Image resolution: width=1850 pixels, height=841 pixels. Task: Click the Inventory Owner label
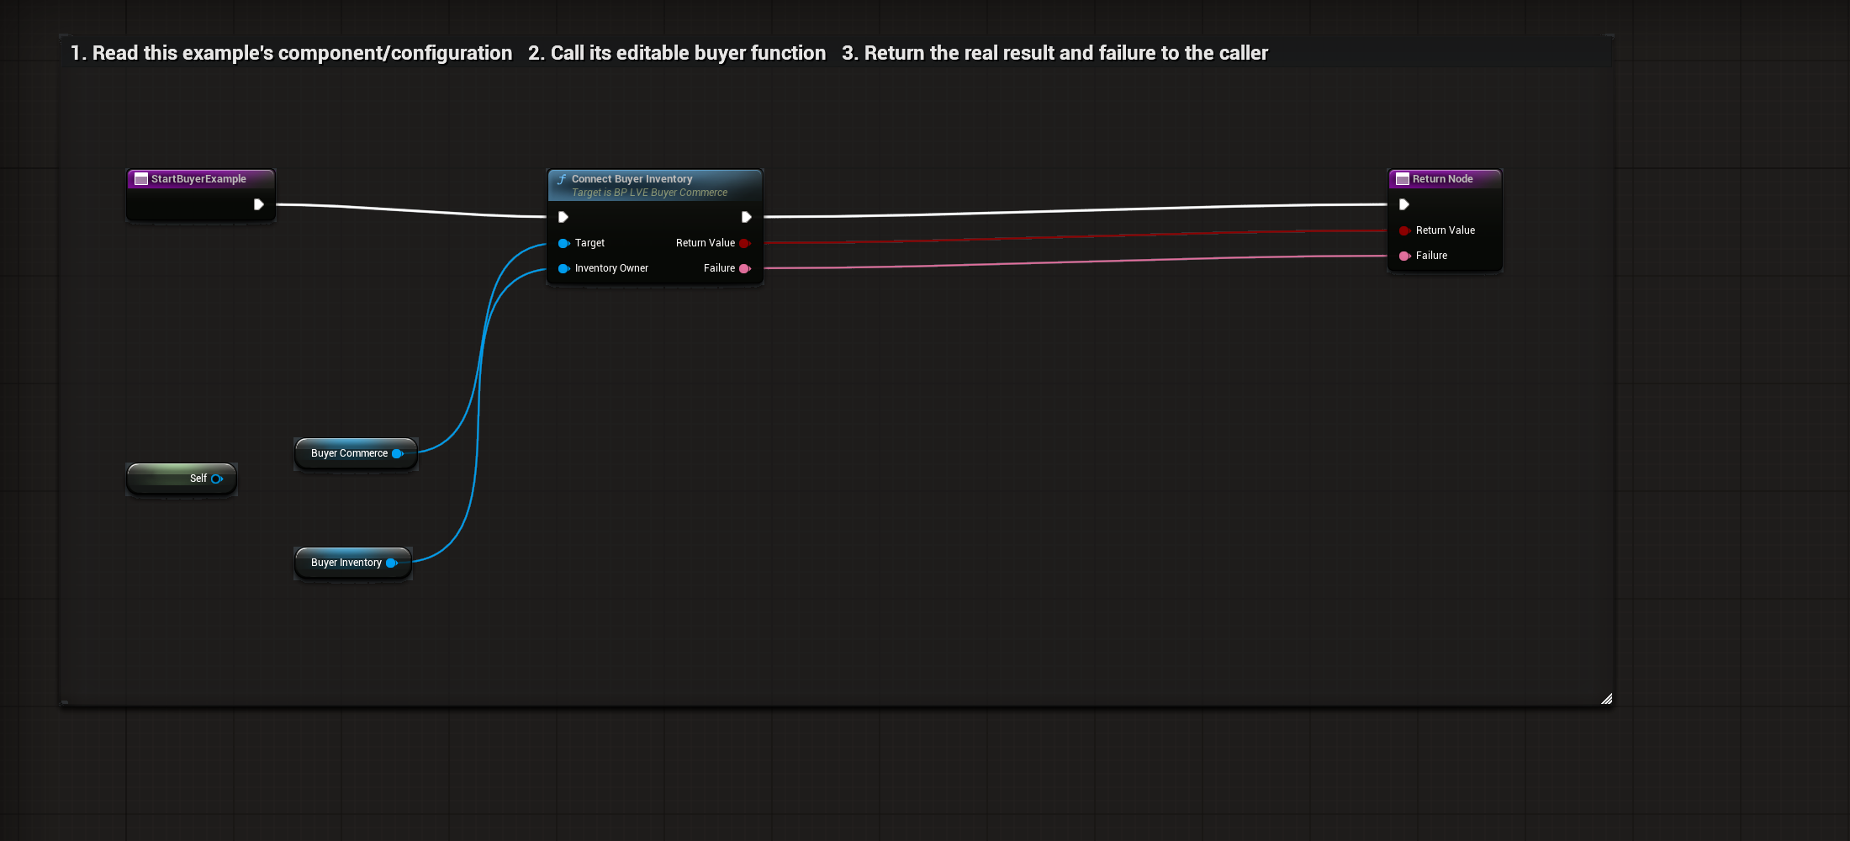[611, 268]
